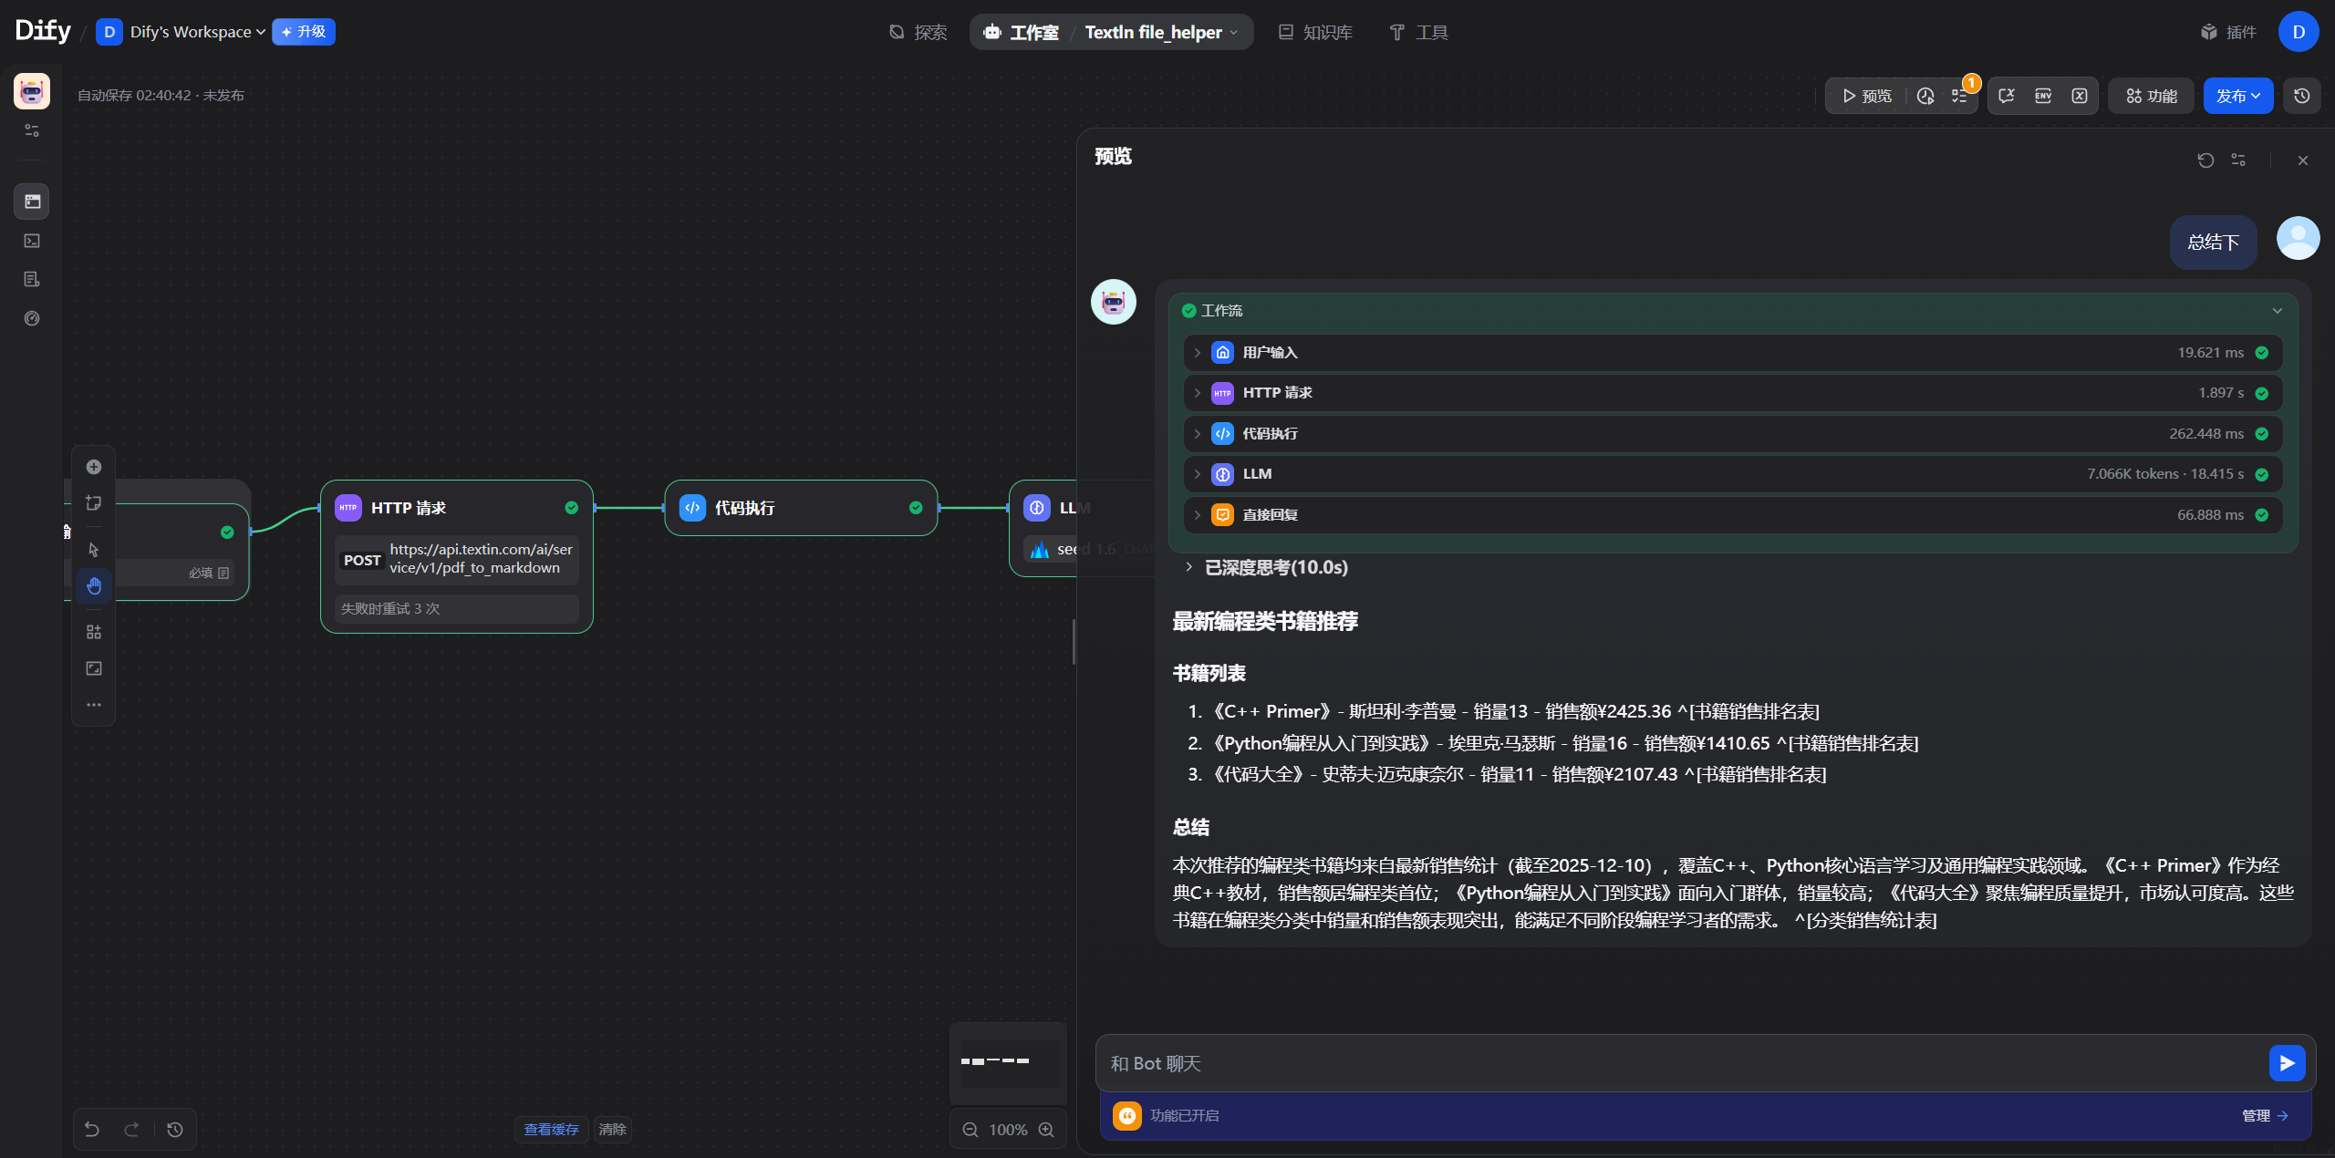The width and height of the screenshot is (2335, 1158).
Task: Restart the preview conversation with refresh icon
Action: (2205, 160)
